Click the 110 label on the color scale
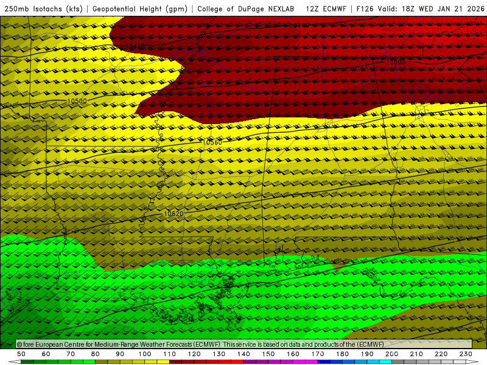 pyautogui.click(x=170, y=354)
